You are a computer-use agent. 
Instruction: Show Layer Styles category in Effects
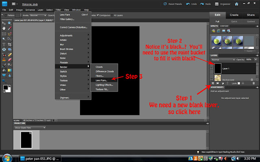pos(219,31)
